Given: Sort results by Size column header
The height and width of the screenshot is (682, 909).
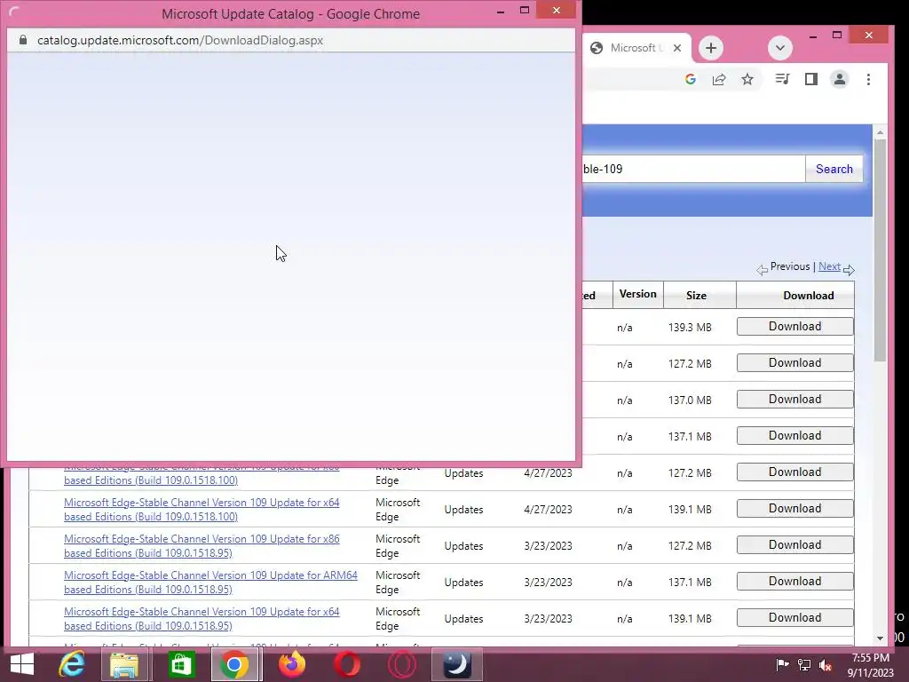Looking at the screenshot, I should (696, 295).
